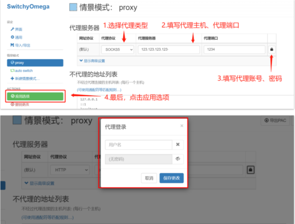Image resolution: width=295 pixels, height=224 pixels.
Task: Toggle password visibility eye icon
Action: 177,159
